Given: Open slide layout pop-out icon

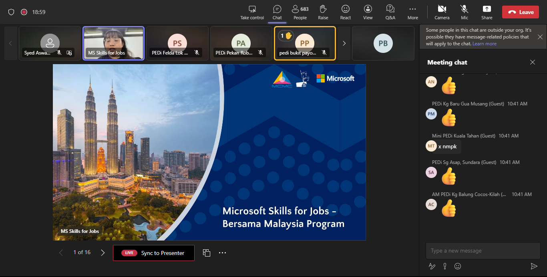Looking at the screenshot, I should coord(207,253).
